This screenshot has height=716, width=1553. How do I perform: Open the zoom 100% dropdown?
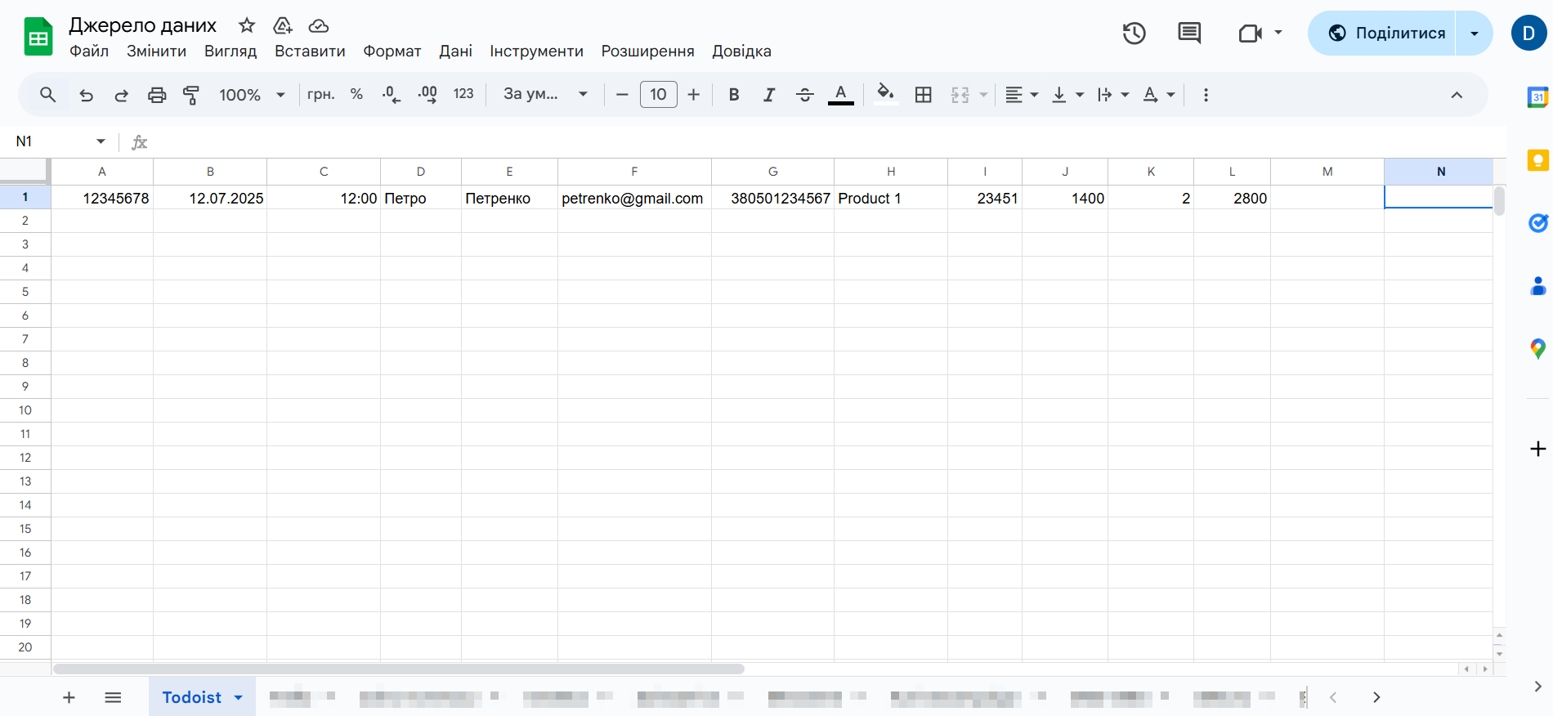click(252, 95)
